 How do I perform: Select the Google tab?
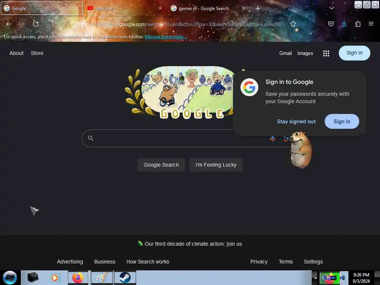[42, 9]
